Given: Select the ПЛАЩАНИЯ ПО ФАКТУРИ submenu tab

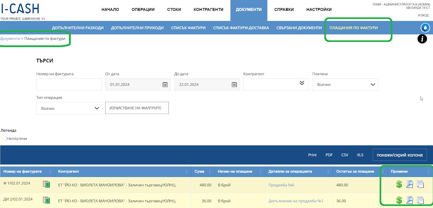Looking at the screenshot, I should click(x=354, y=28).
